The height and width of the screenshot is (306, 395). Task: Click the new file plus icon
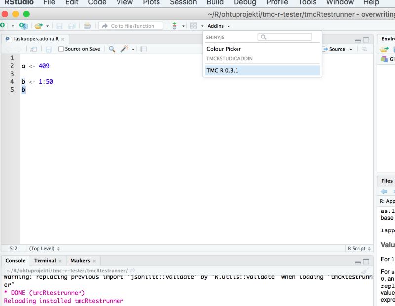[3, 25]
